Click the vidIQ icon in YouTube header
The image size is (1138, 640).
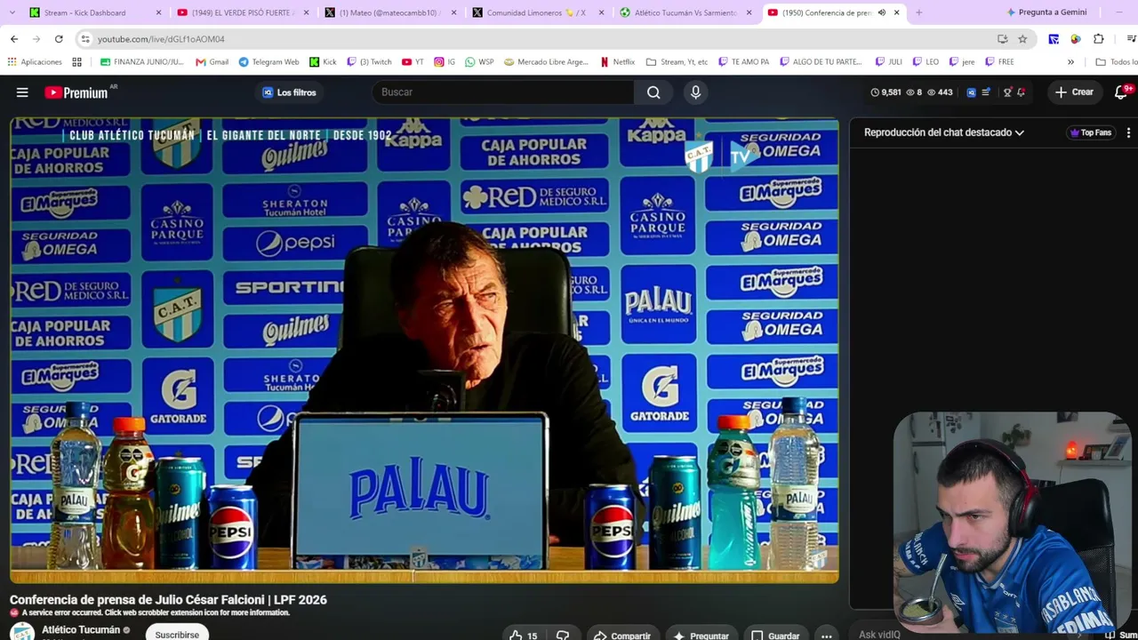point(971,92)
